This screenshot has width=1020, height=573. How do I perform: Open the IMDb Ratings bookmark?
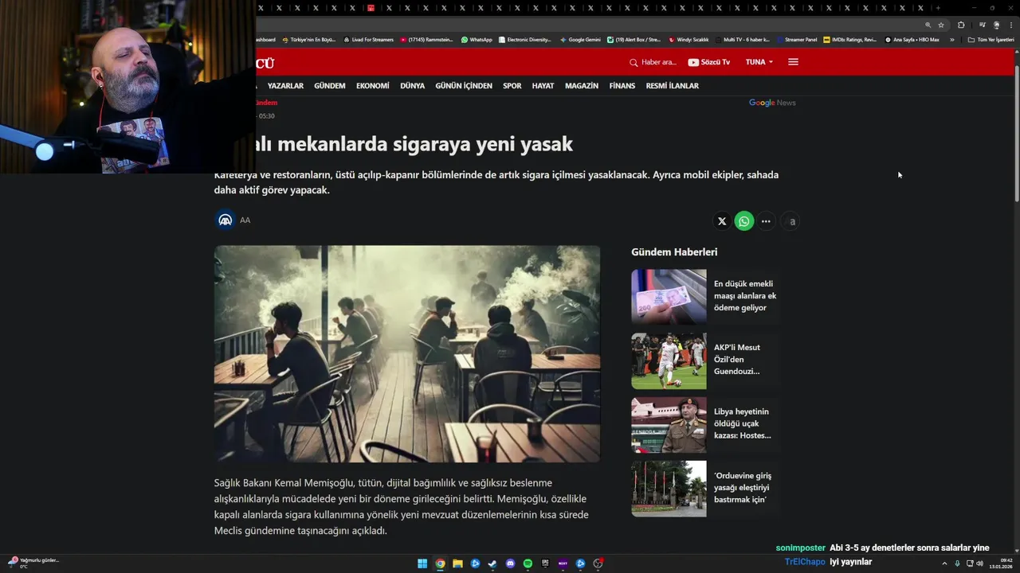pos(849,39)
